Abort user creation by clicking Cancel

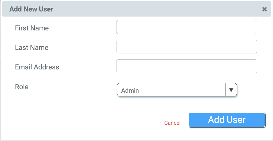click(172, 123)
